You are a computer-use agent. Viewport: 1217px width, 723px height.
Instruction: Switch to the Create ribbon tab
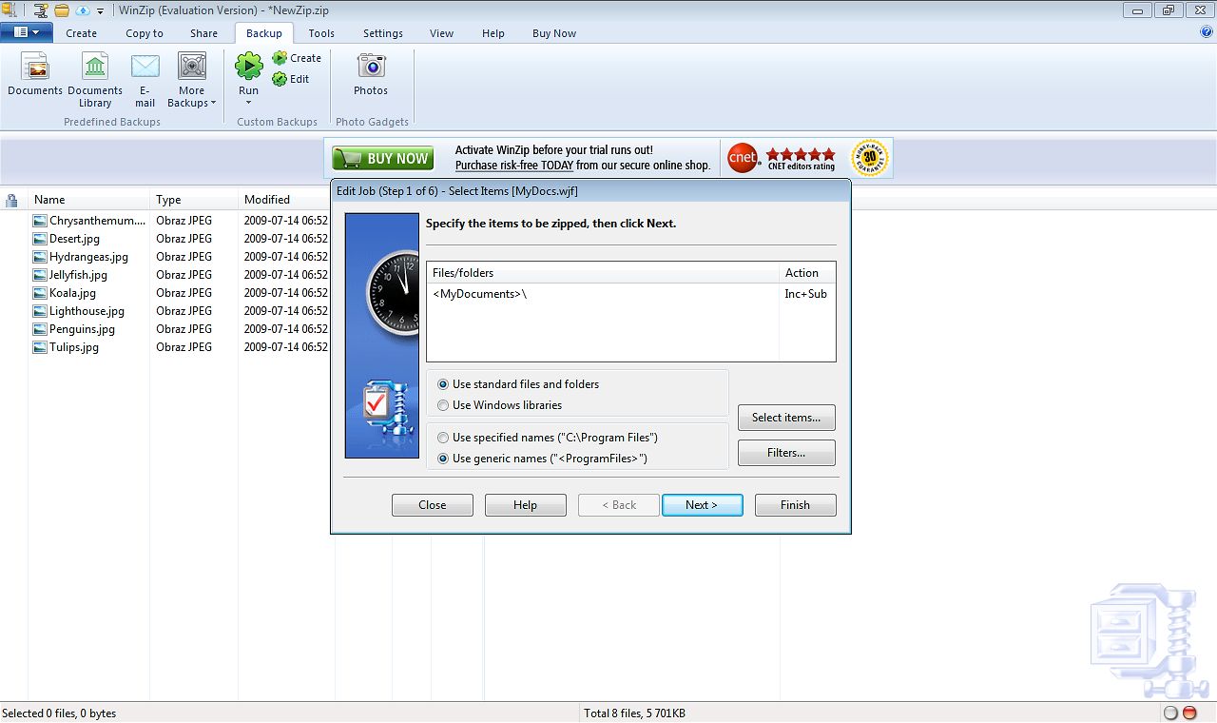click(82, 33)
